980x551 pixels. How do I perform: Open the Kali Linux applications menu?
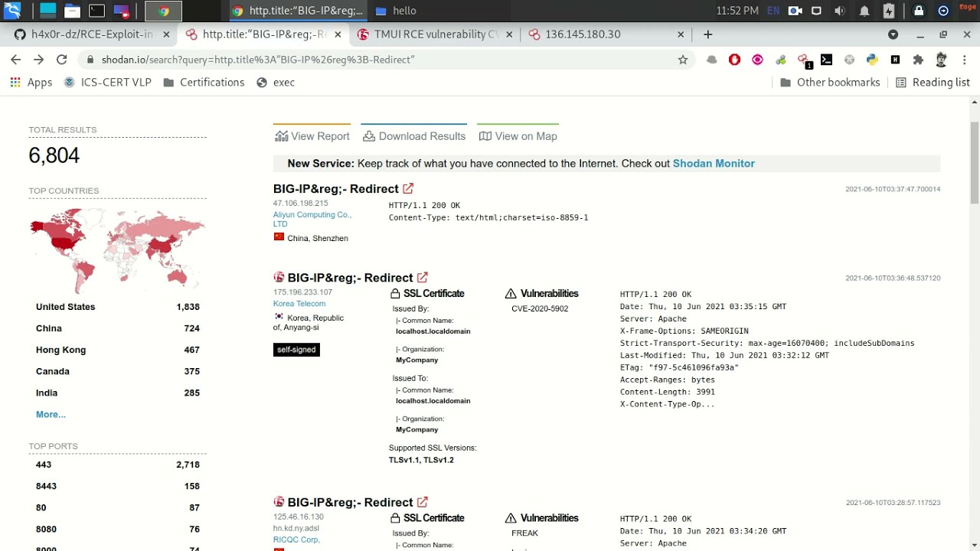click(x=12, y=11)
